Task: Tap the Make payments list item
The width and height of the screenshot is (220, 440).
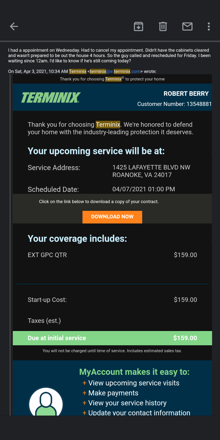Action: click(x=113, y=393)
